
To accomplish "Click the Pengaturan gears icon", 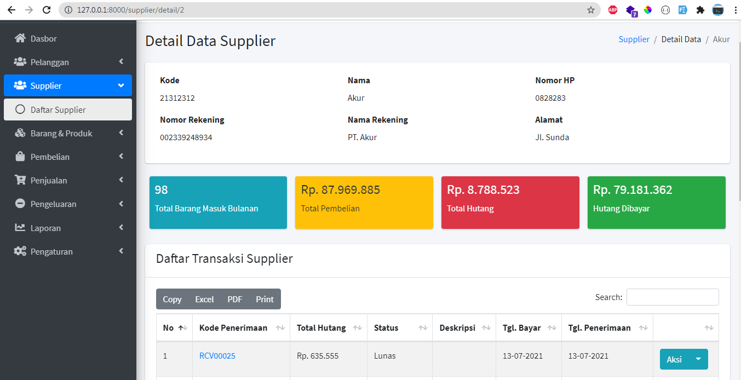I will click(x=20, y=251).
